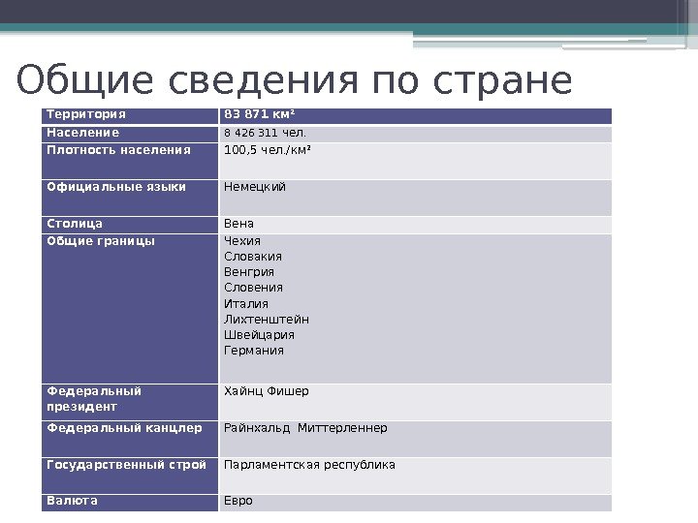
Task: Select 'Словакия' in the borders list
Action: pos(253,257)
